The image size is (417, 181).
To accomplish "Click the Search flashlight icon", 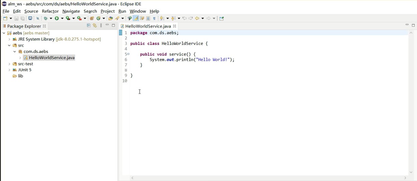I will pos(117,18).
